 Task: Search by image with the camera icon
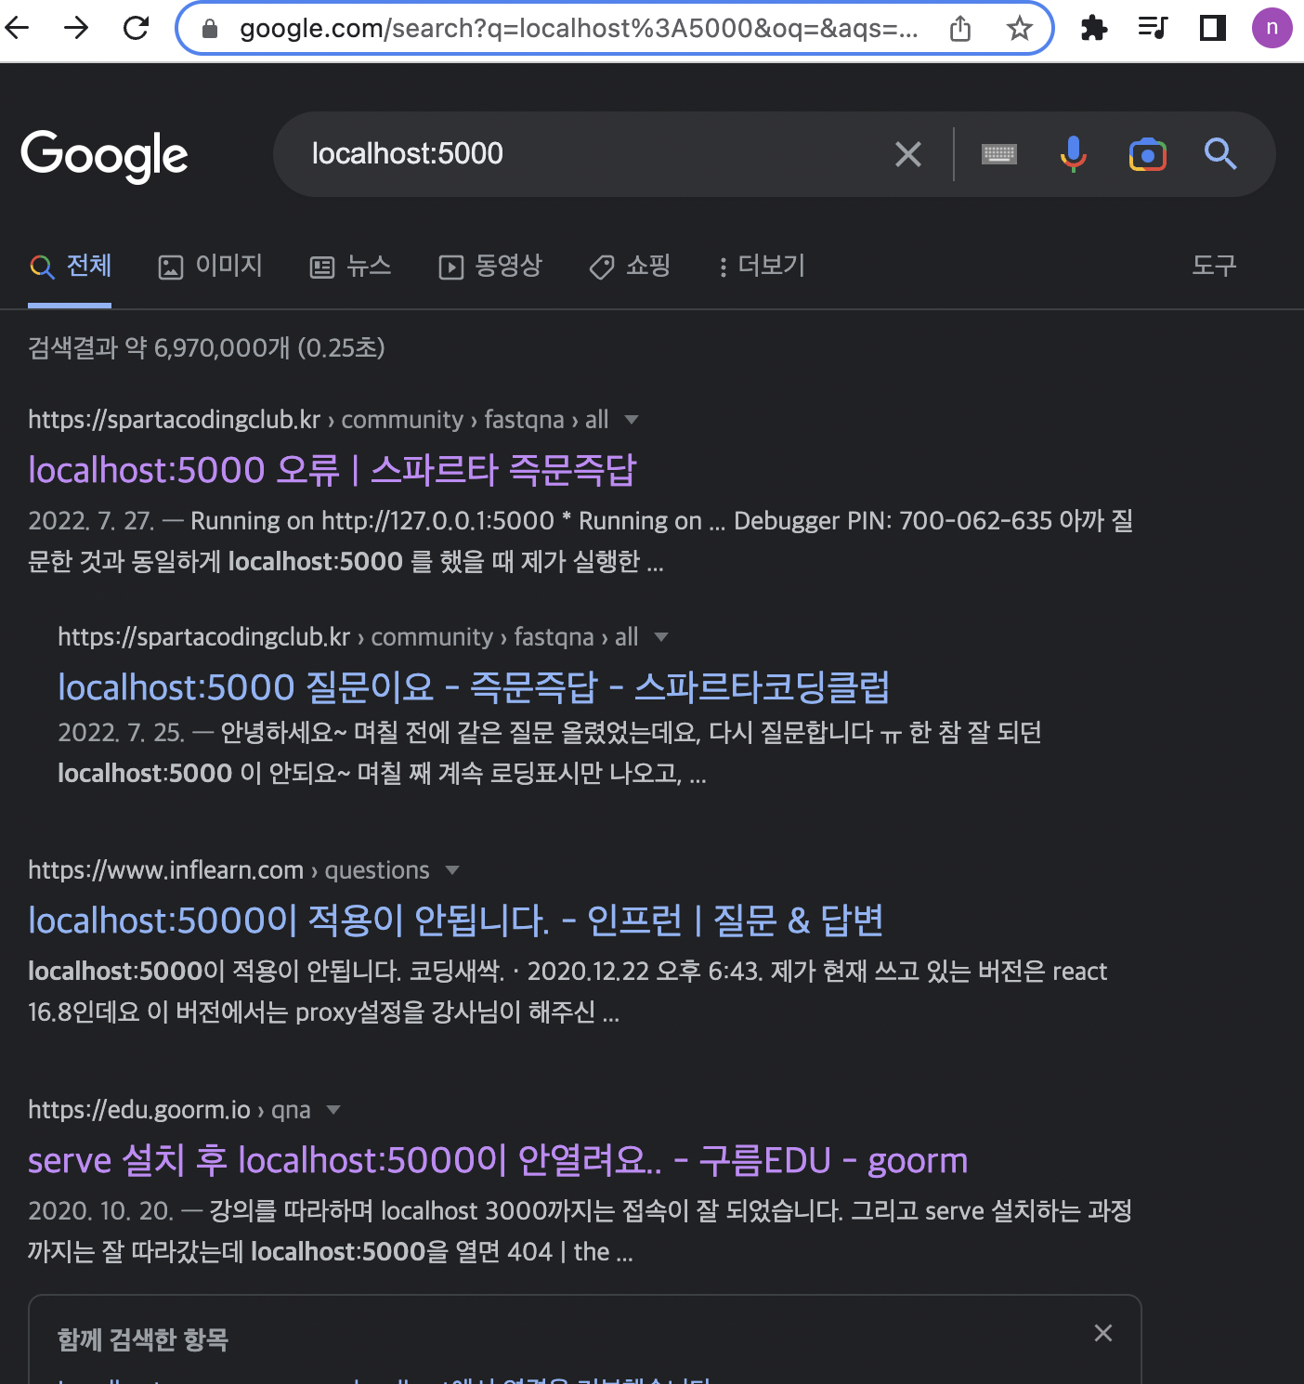pyautogui.click(x=1147, y=154)
